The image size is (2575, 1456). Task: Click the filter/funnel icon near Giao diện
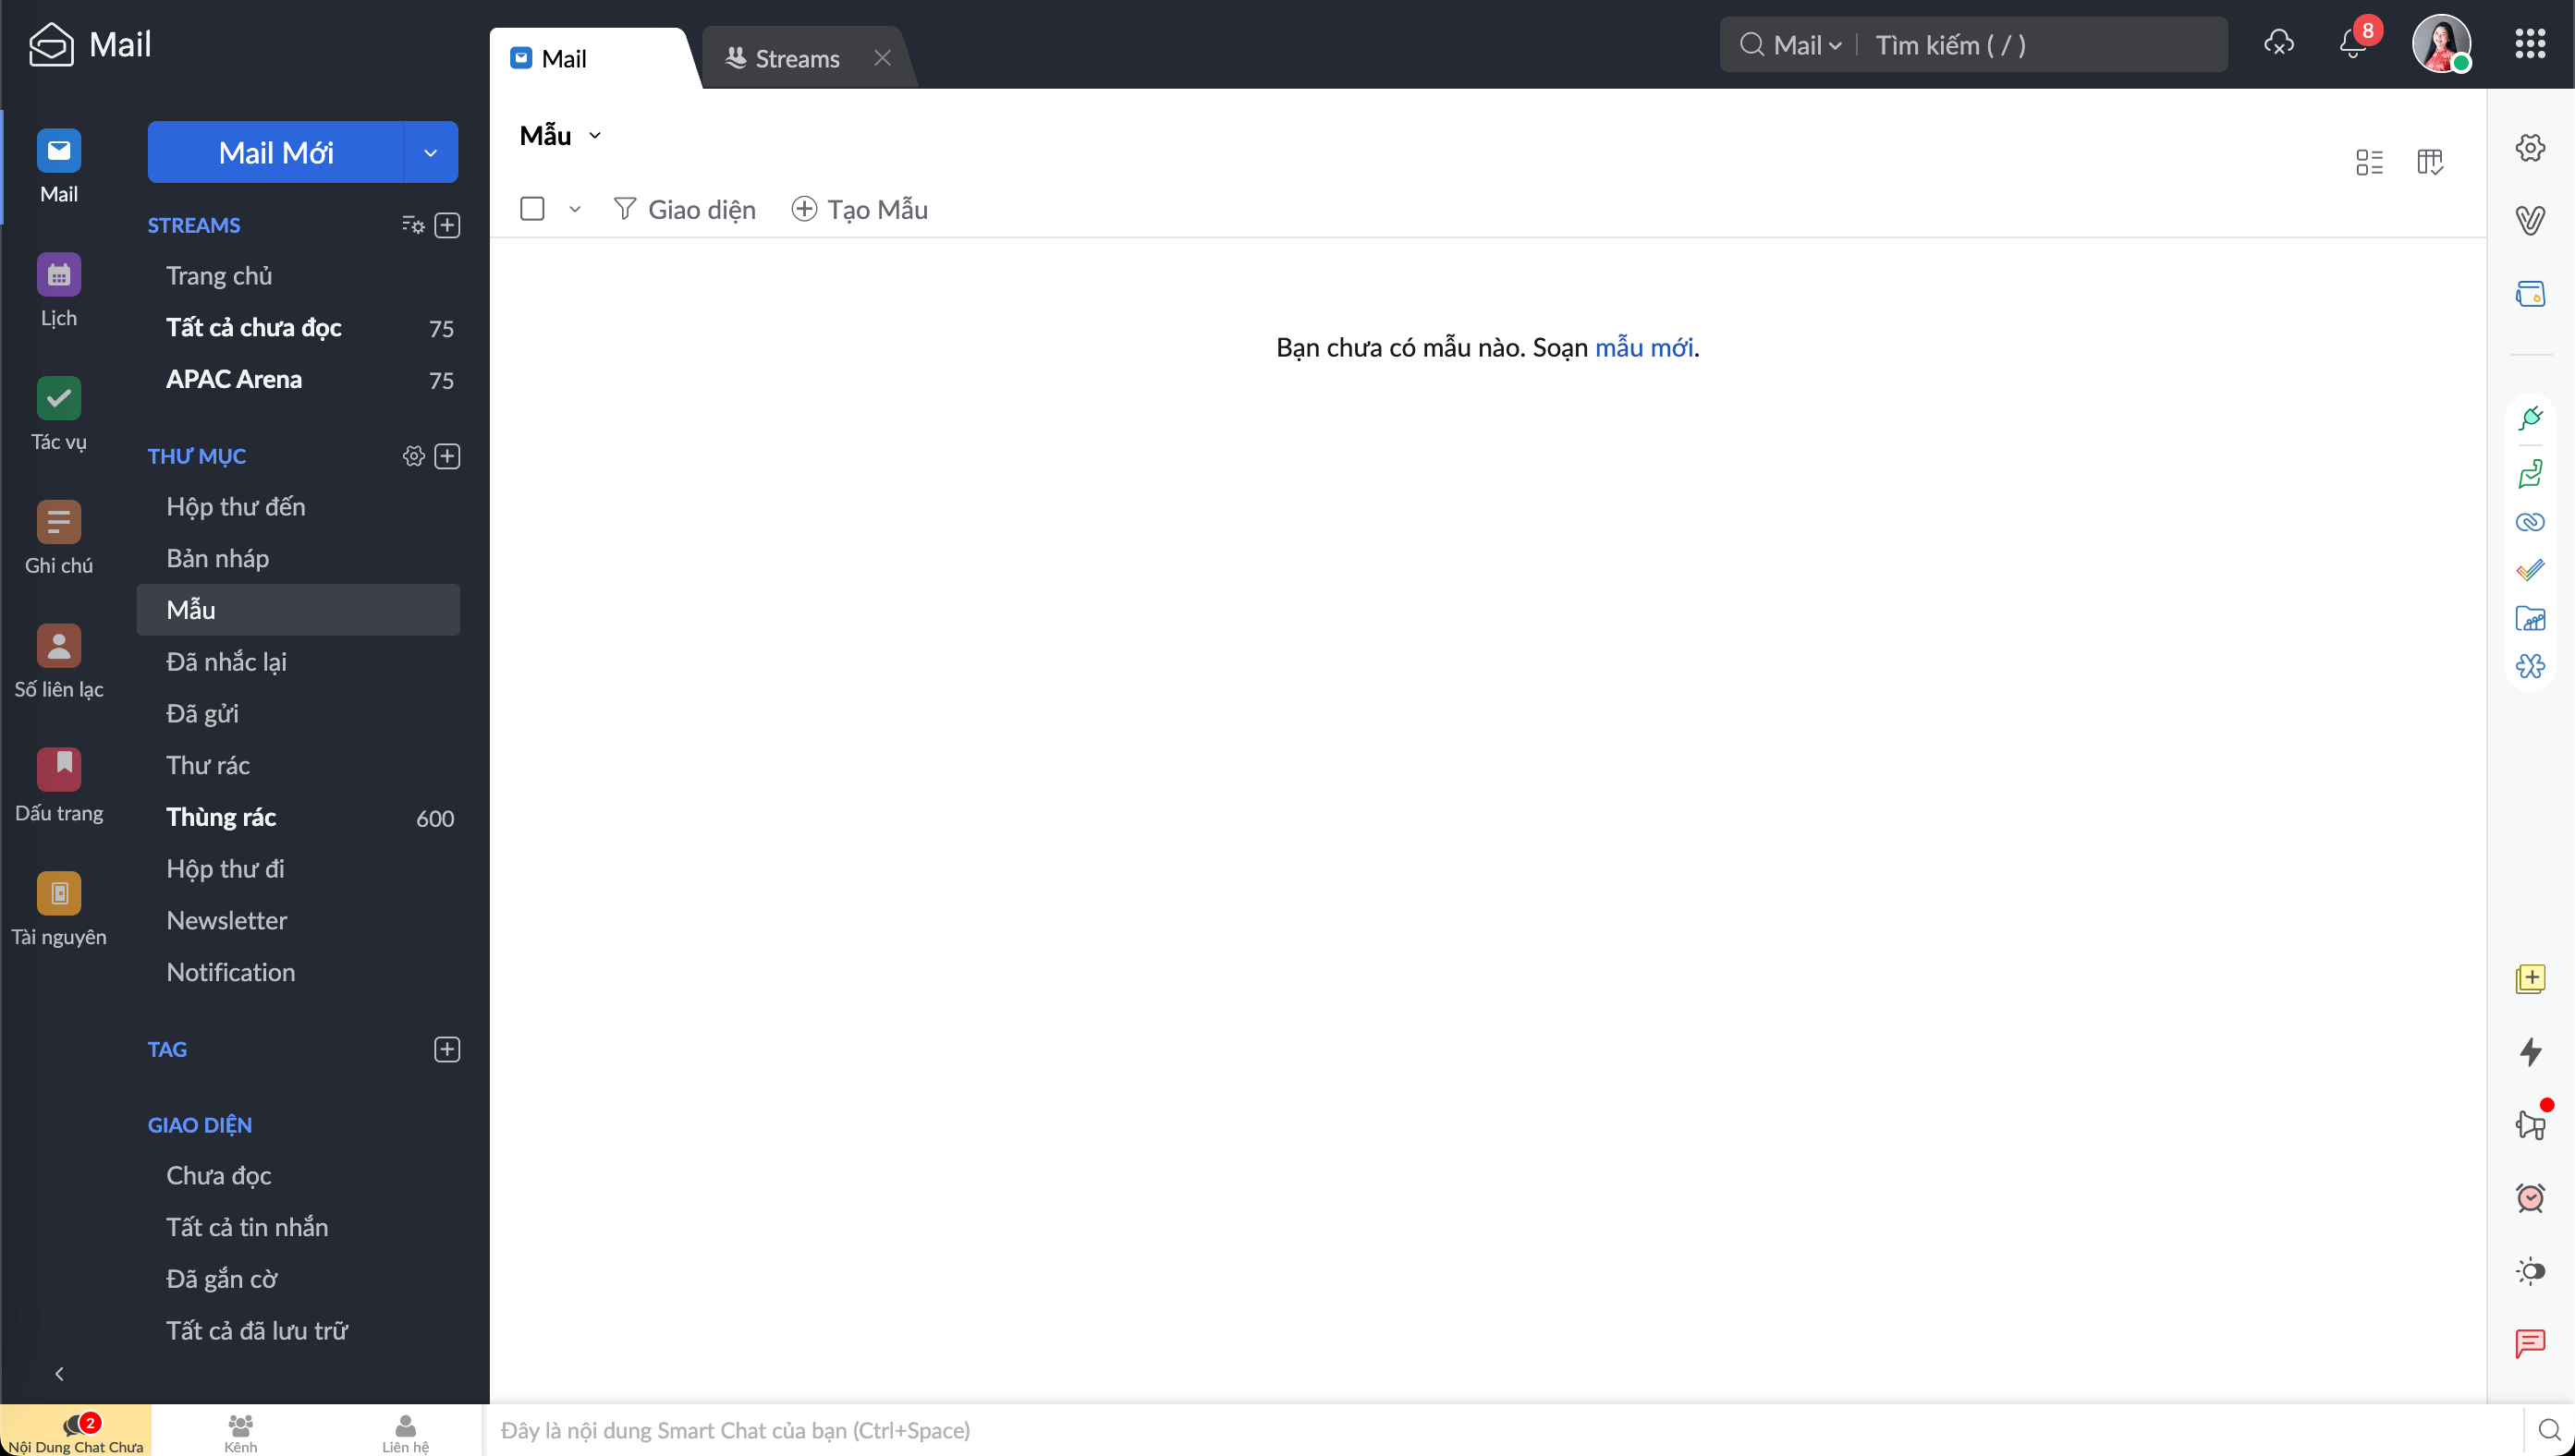tap(626, 209)
